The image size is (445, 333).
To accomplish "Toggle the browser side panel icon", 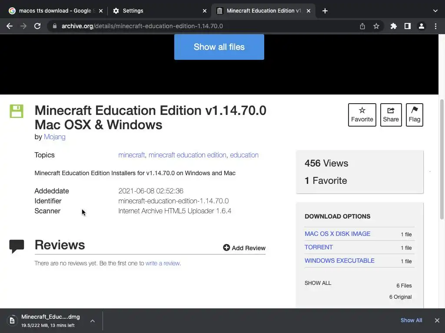I will (x=408, y=26).
